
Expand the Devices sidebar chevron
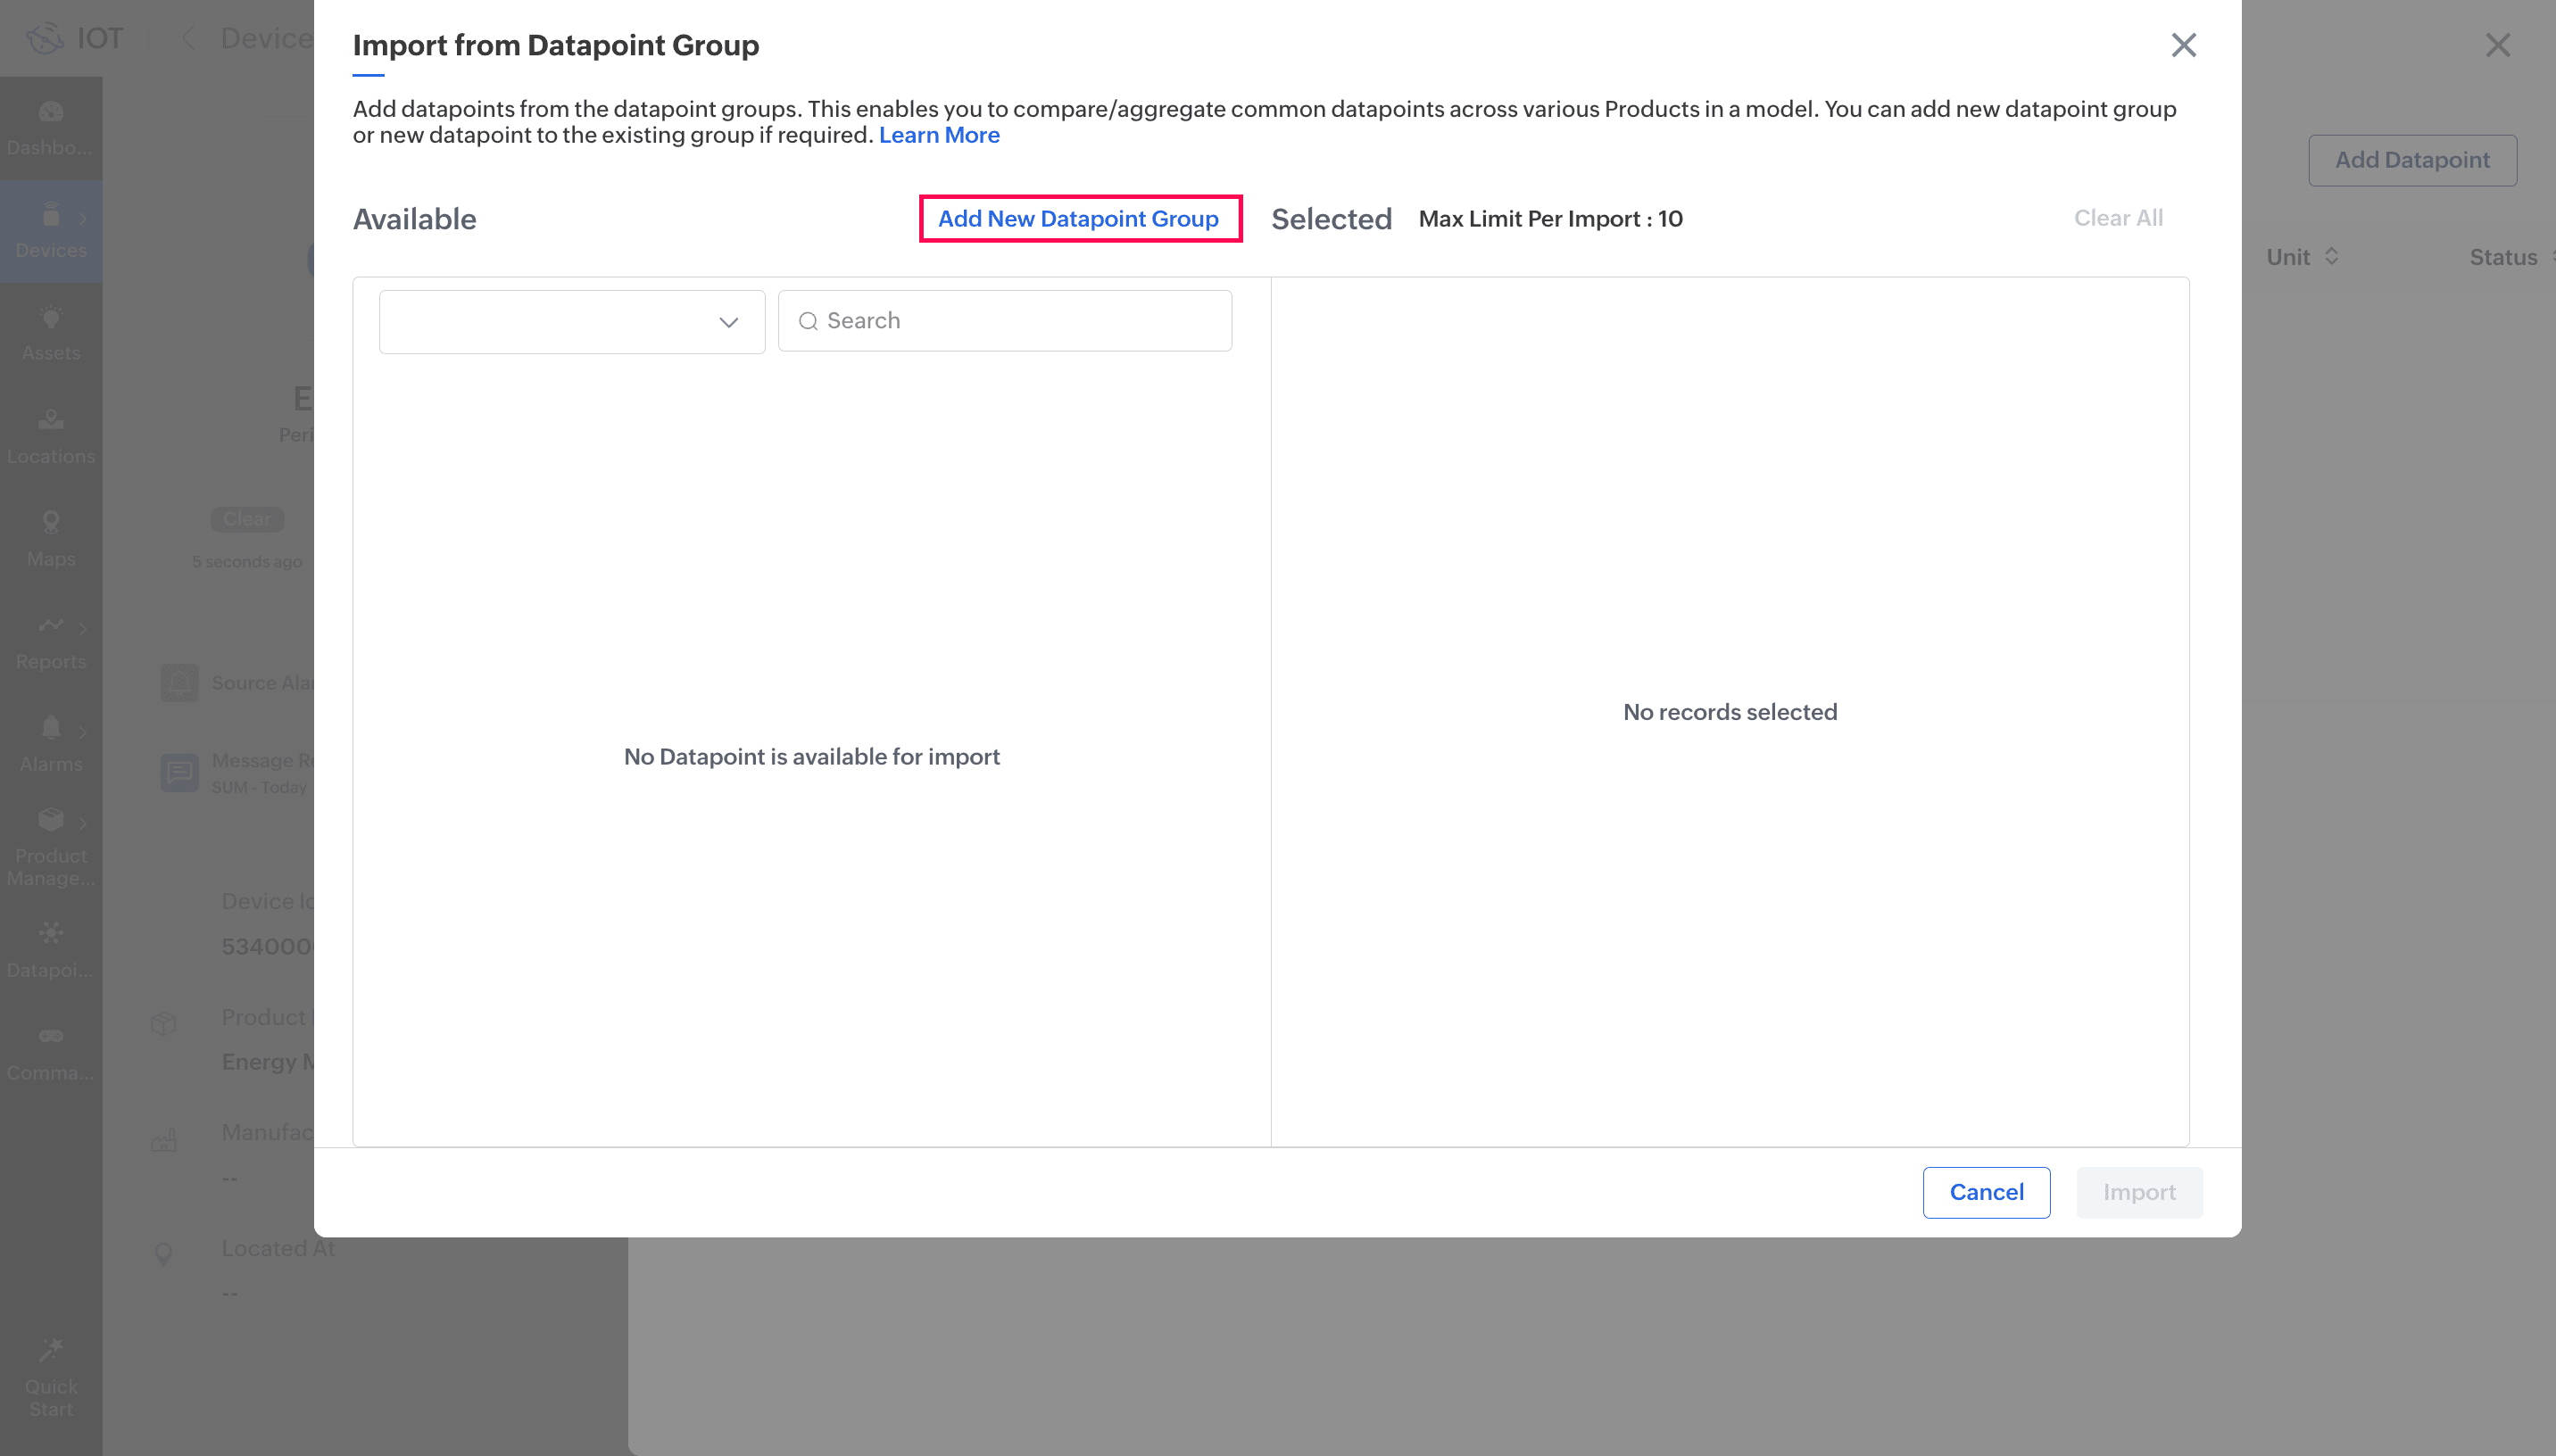[83, 218]
